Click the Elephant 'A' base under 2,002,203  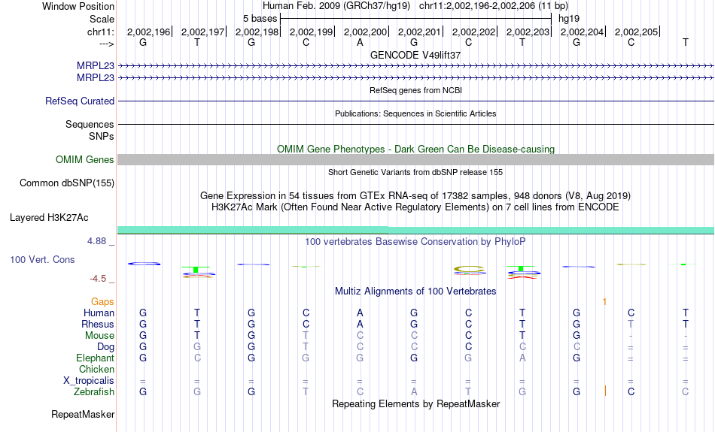[522, 358]
